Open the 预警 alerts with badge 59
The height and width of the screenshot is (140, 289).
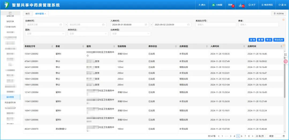pyautogui.click(x=230, y=5)
